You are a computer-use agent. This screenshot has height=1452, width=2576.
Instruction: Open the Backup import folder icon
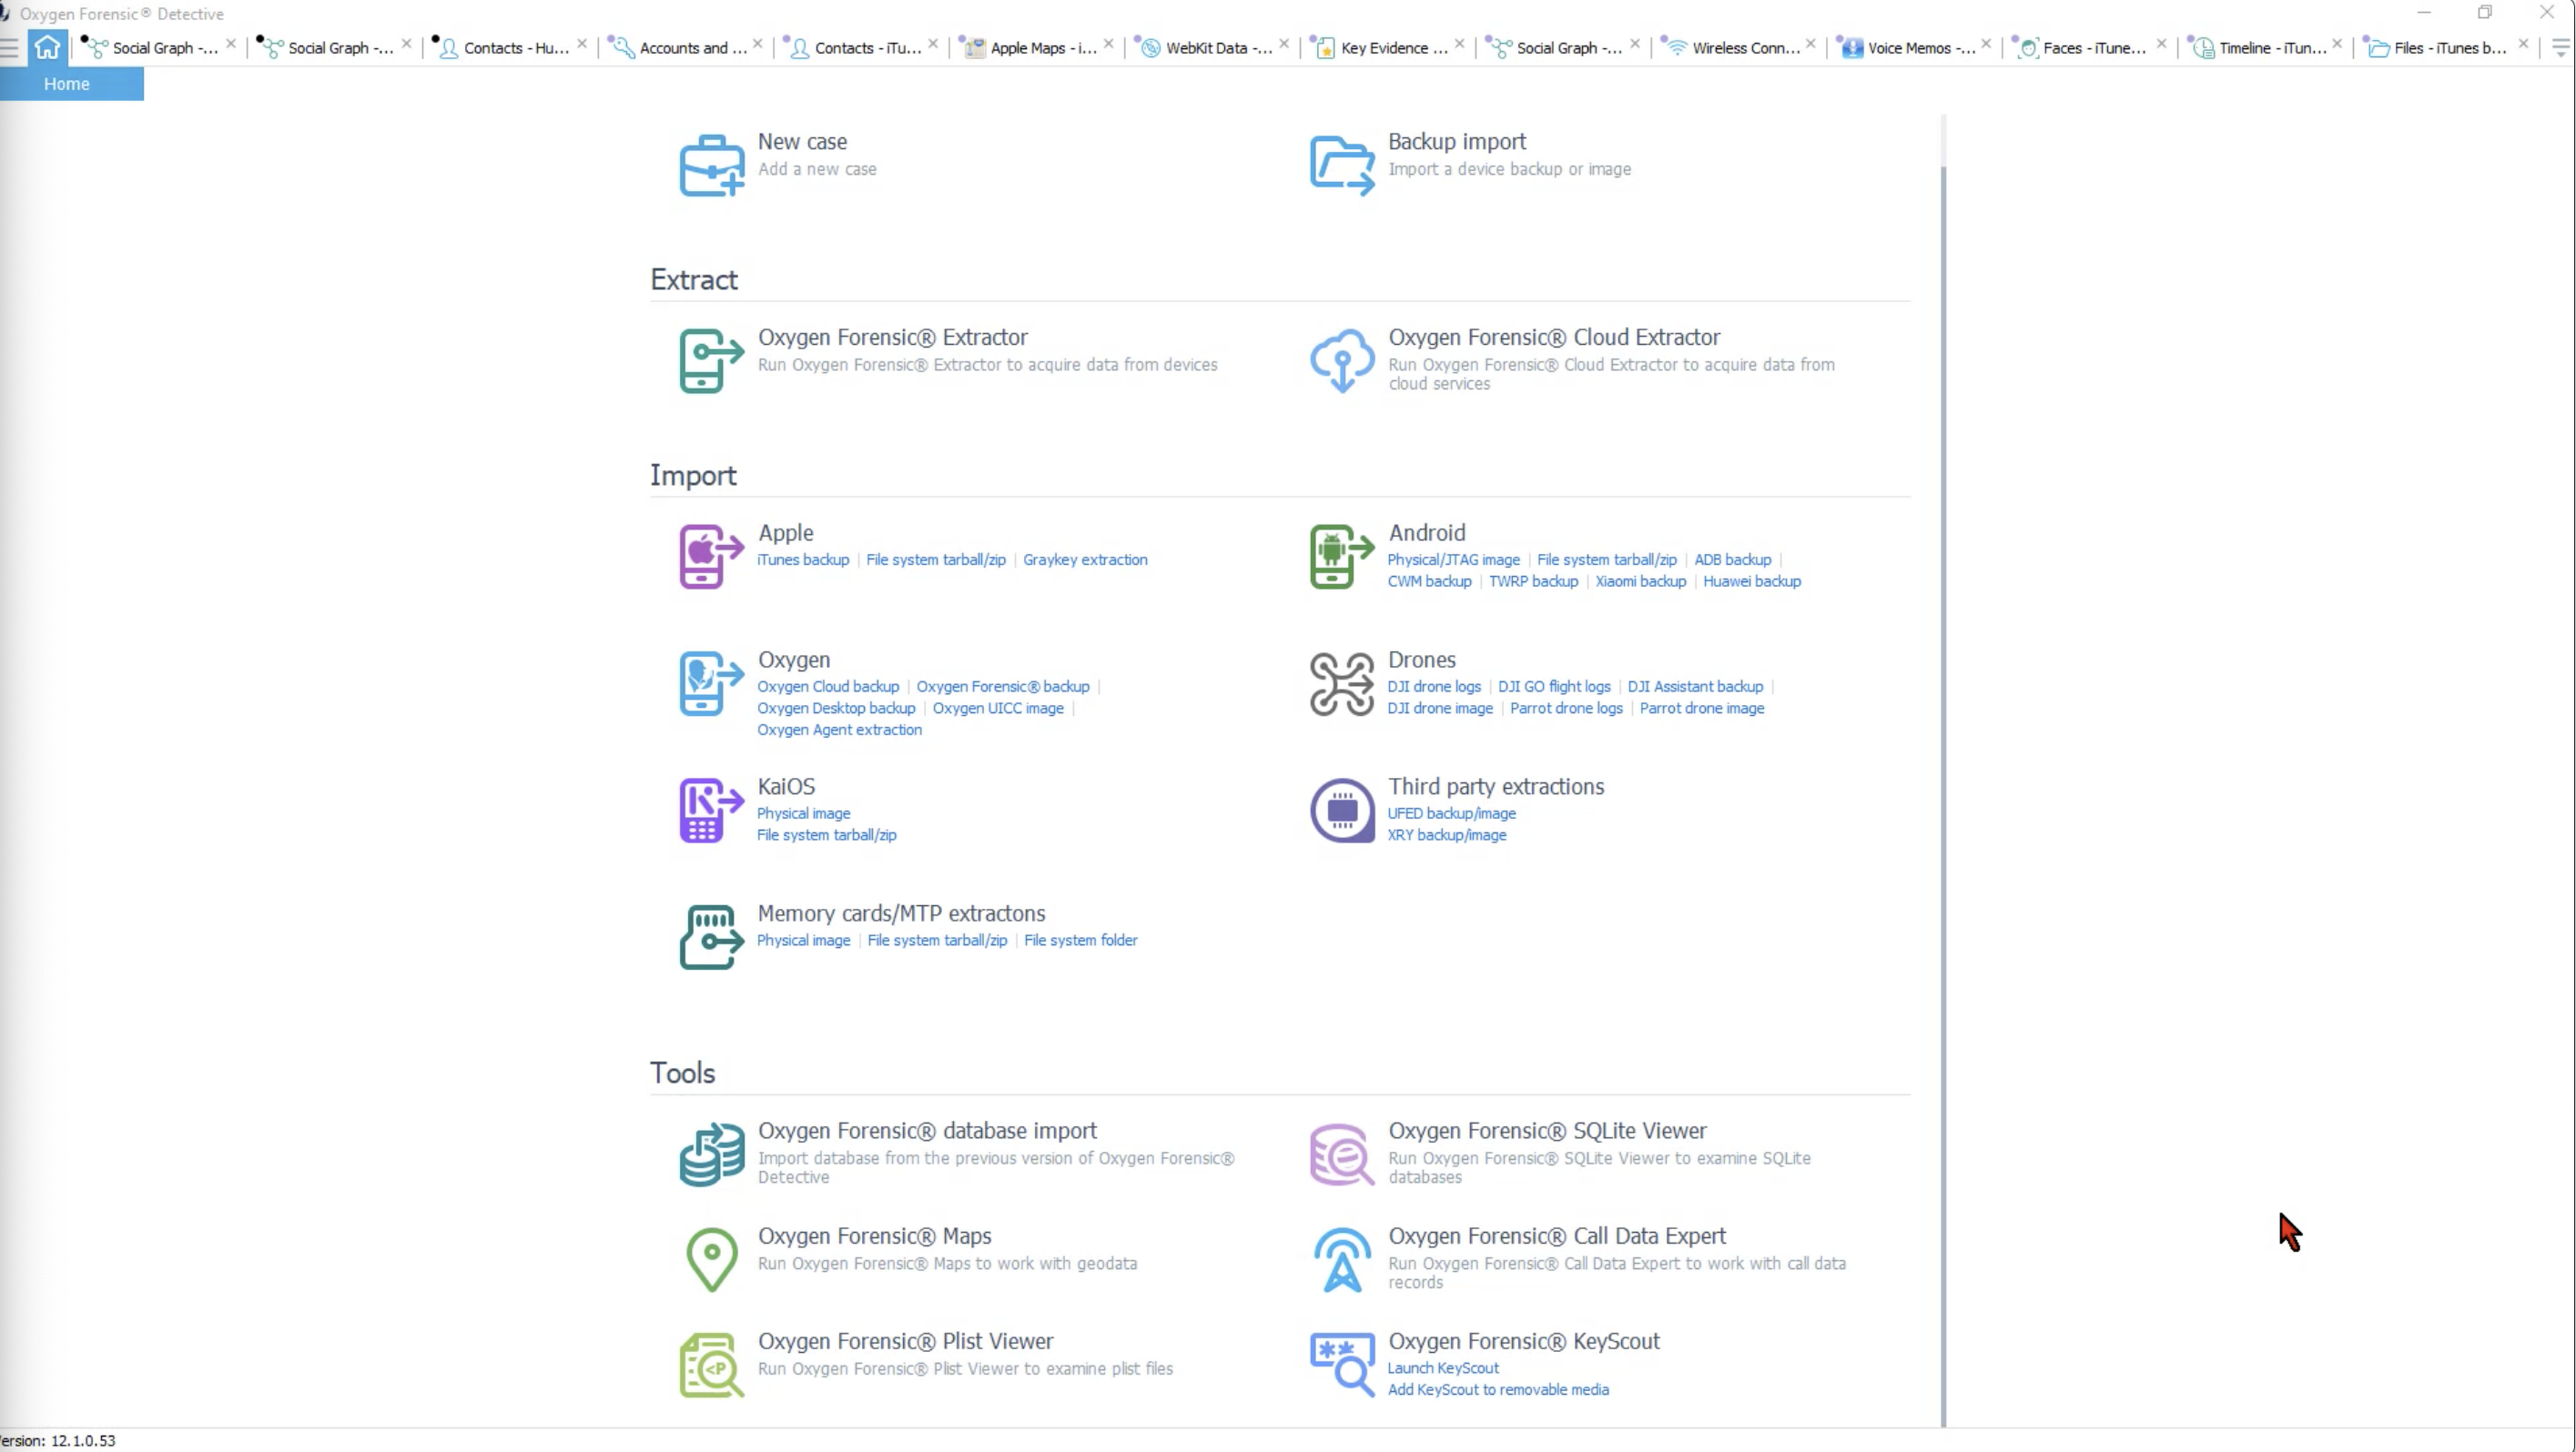click(1341, 165)
